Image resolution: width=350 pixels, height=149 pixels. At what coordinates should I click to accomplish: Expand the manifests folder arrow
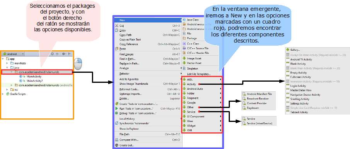pyautogui.click(x=7, y=63)
